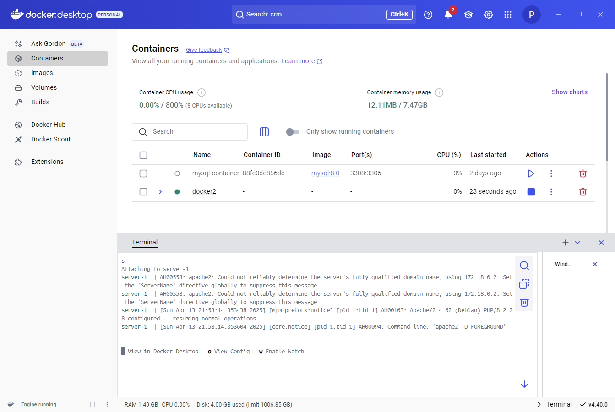Screen dimensions: 615x412
Task: Open the Images section
Action: pos(58,73)
